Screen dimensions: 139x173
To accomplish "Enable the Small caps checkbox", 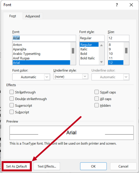I will tap(97, 92).
